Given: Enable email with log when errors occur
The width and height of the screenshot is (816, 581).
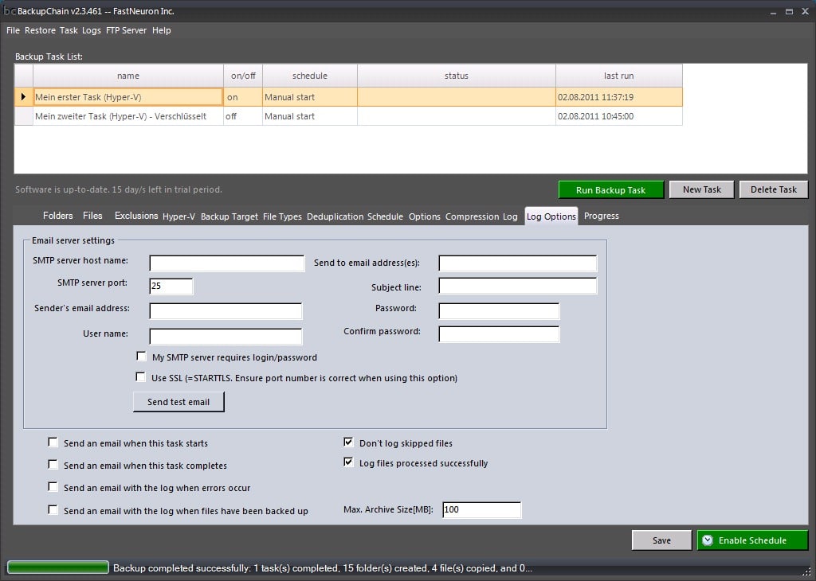Looking at the screenshot, I should 53,487.
